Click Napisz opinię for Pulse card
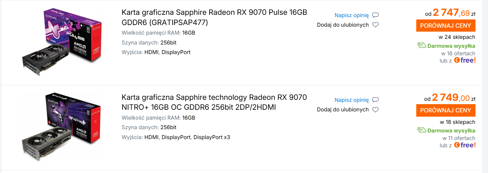The width and height of the screenshot is (488, 173). tap(351, 15)
